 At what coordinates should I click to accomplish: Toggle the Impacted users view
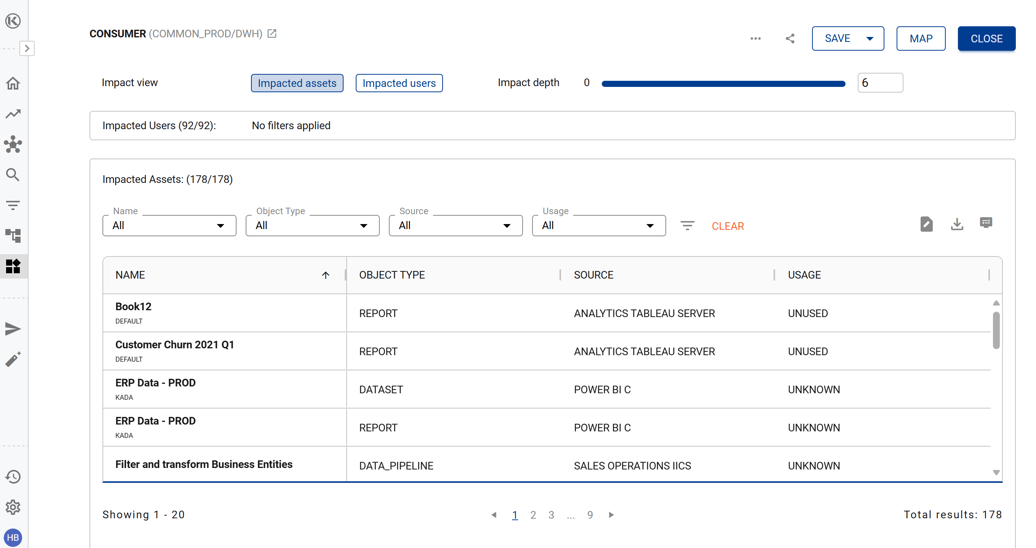click(x=398, y=83)
